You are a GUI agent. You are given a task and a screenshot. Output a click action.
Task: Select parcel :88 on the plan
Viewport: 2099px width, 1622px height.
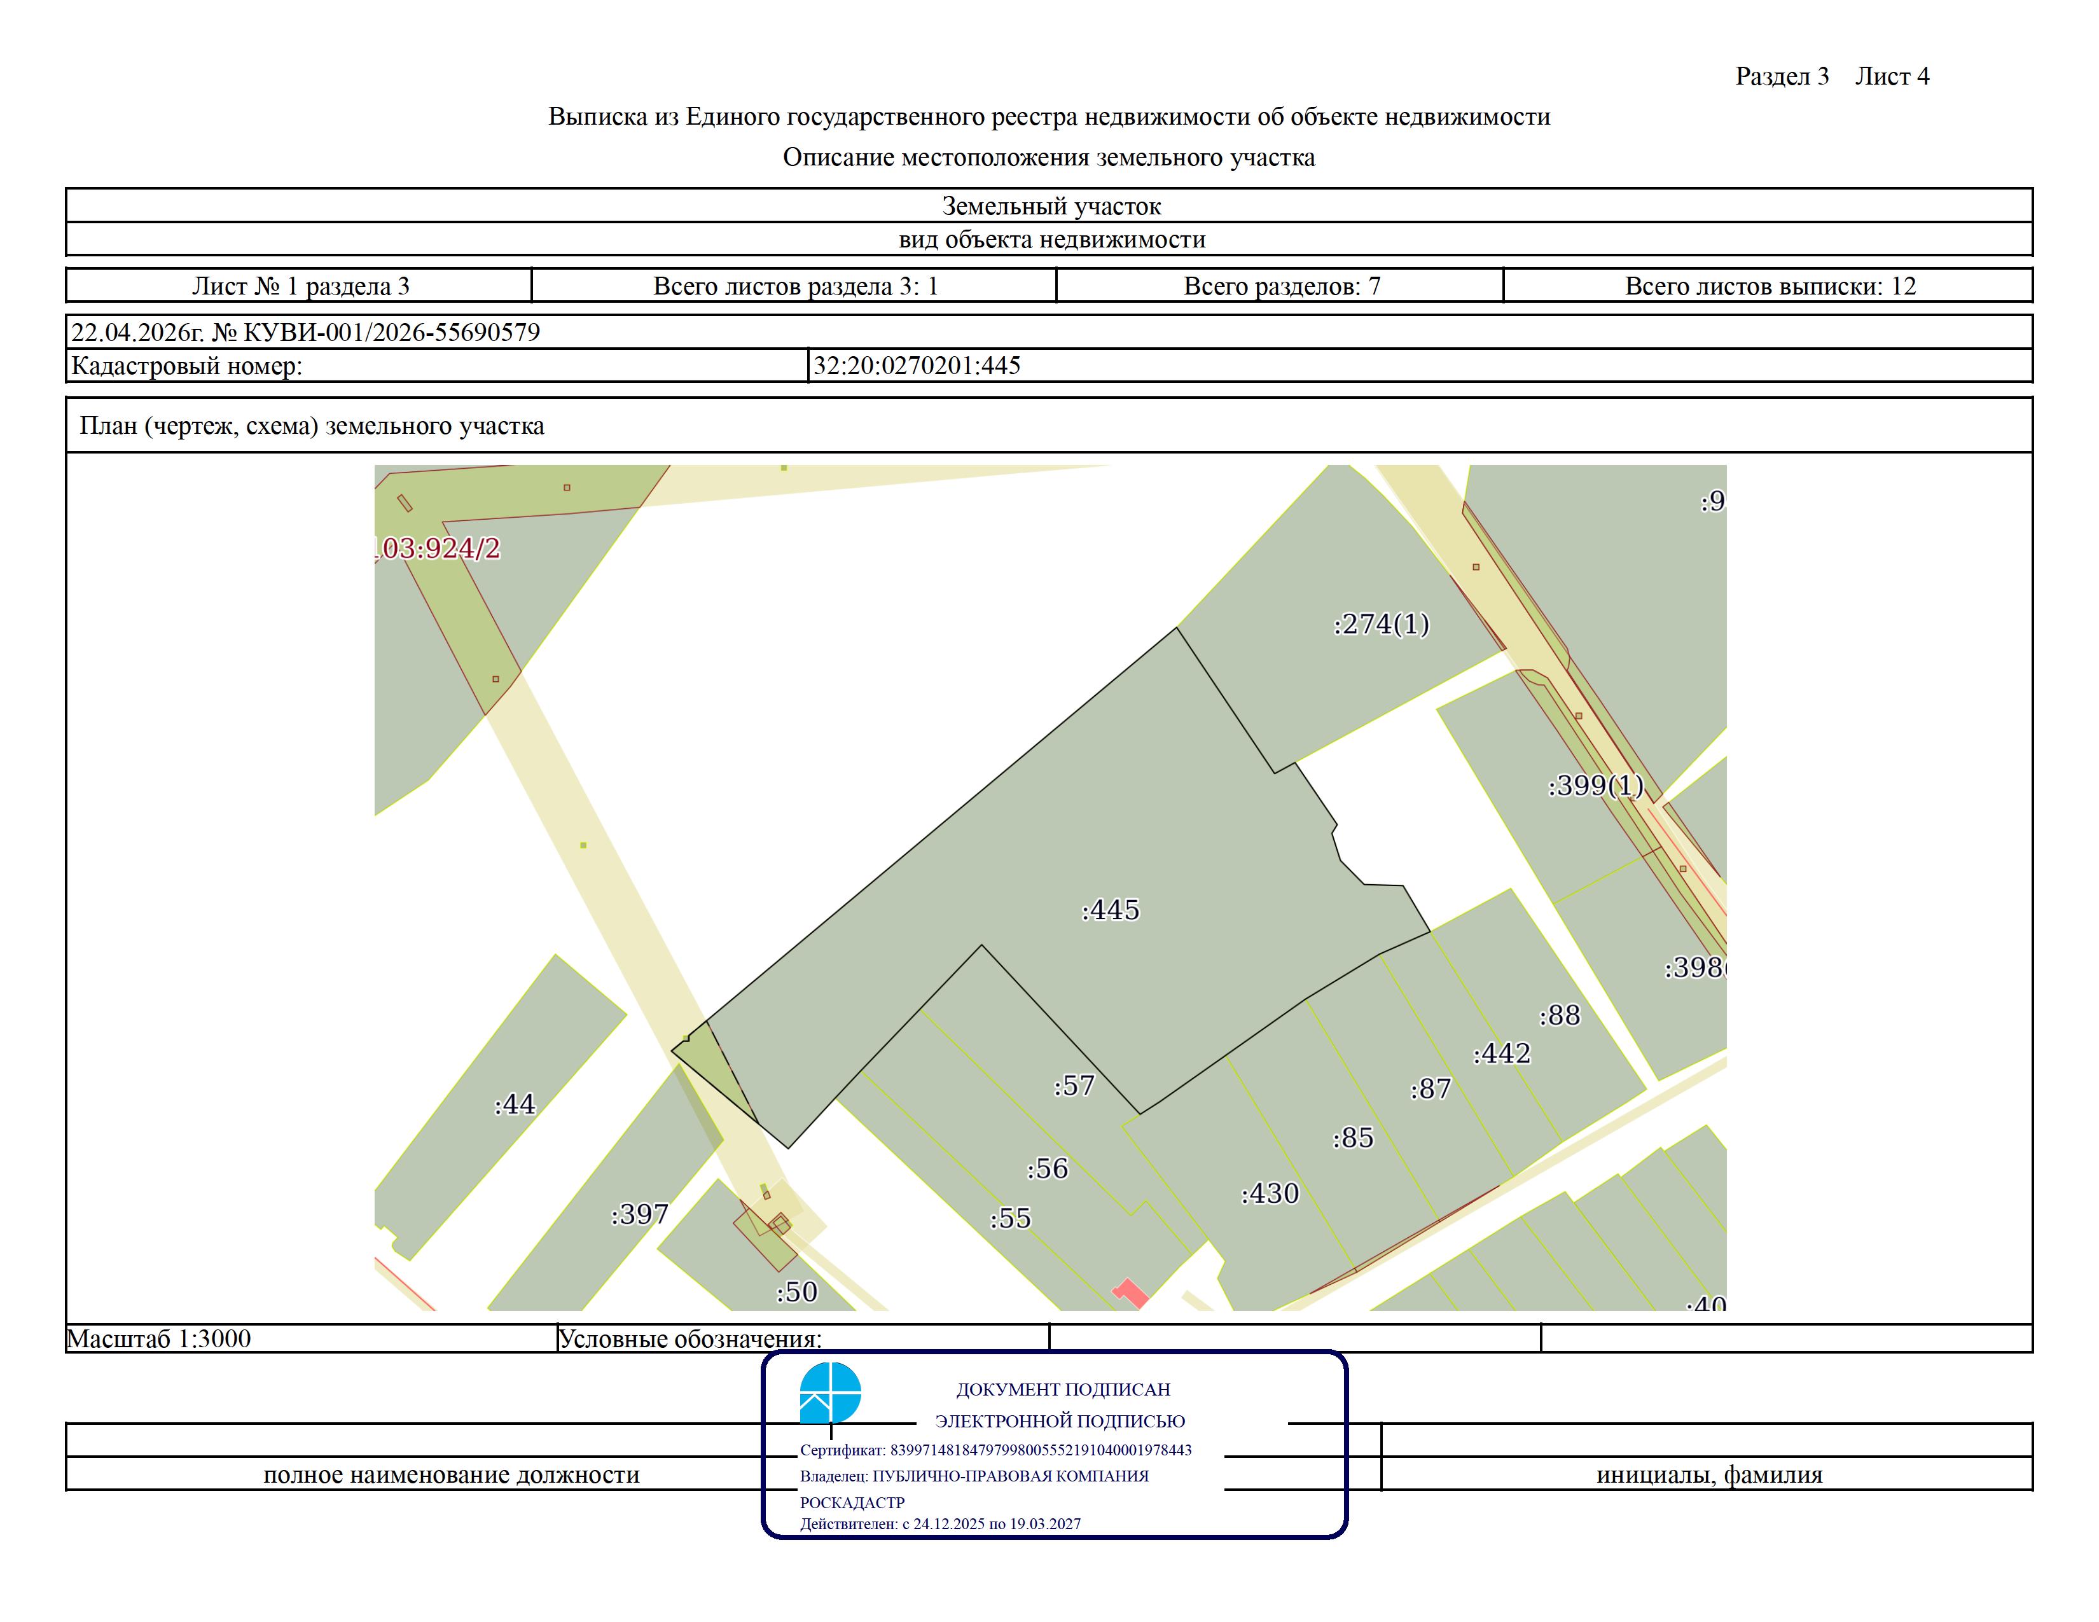1559,1016
